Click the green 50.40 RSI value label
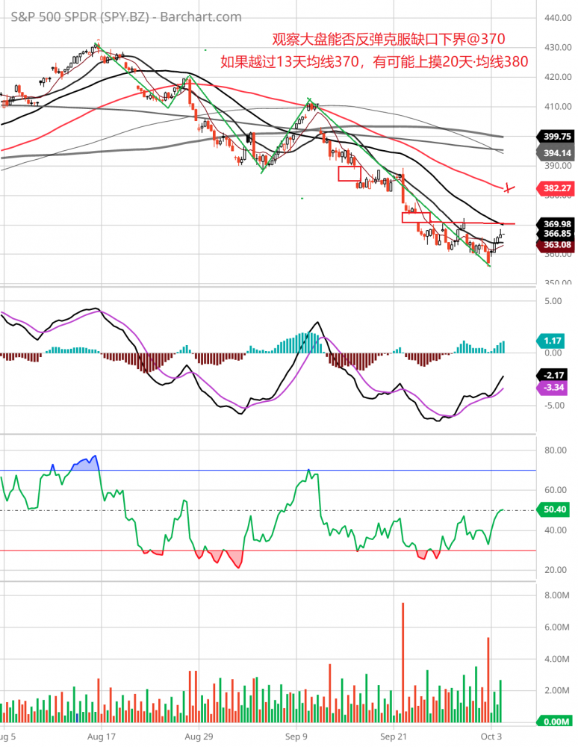Screen dimensions: 578x747 coord(554,510)
